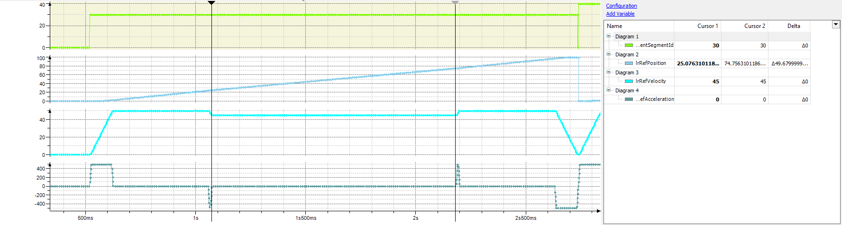
Task: Collapse the Diagram 4 tree node
Action: tap(609, 90)
